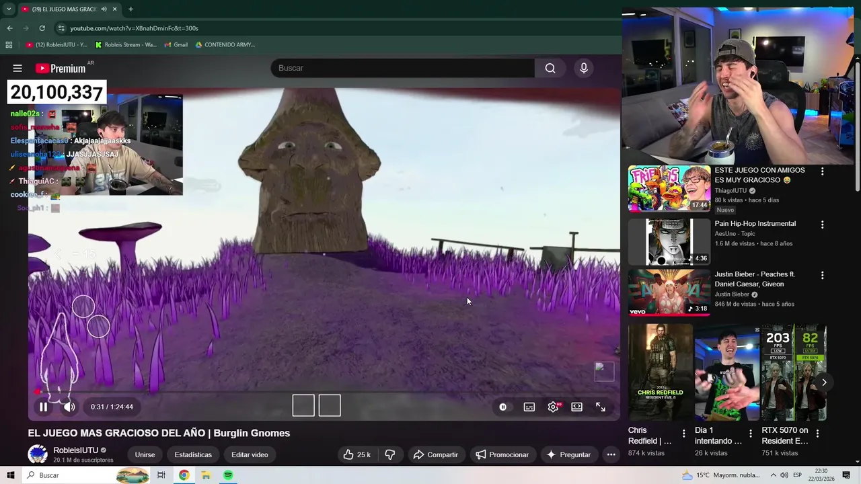The width and height of the screenshot is (861, 484).
Task: Open the Gmail bookmark
Action: click(176, 45)
